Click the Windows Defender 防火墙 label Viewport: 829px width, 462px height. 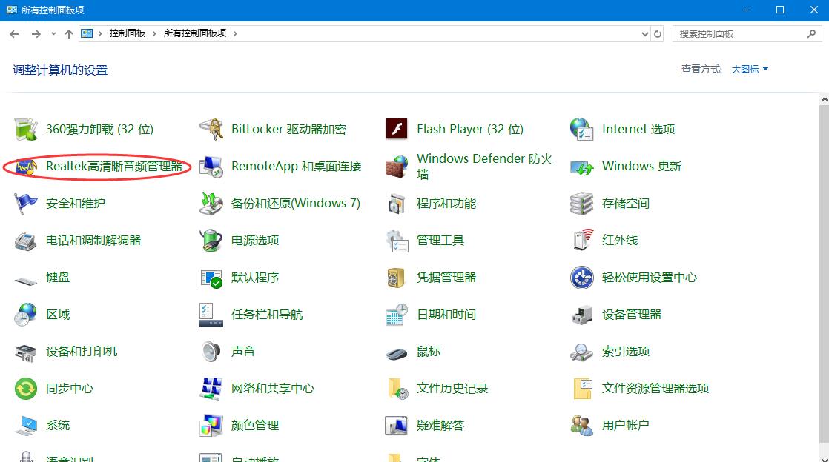[485, 167]
